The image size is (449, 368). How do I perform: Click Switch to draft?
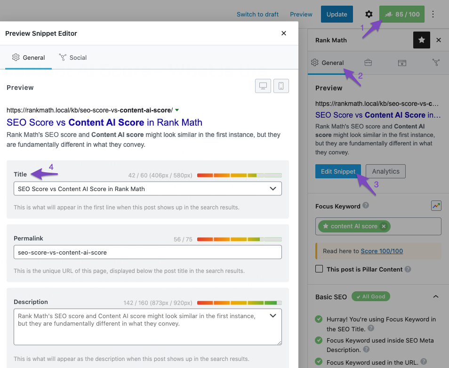coord(257,14)
